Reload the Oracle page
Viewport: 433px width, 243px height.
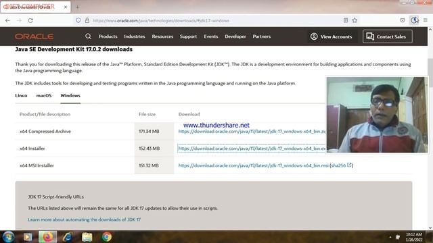30,20
